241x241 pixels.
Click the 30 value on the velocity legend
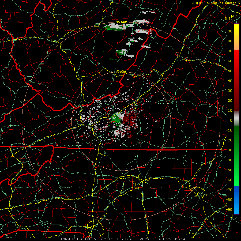tap(230, 91)
